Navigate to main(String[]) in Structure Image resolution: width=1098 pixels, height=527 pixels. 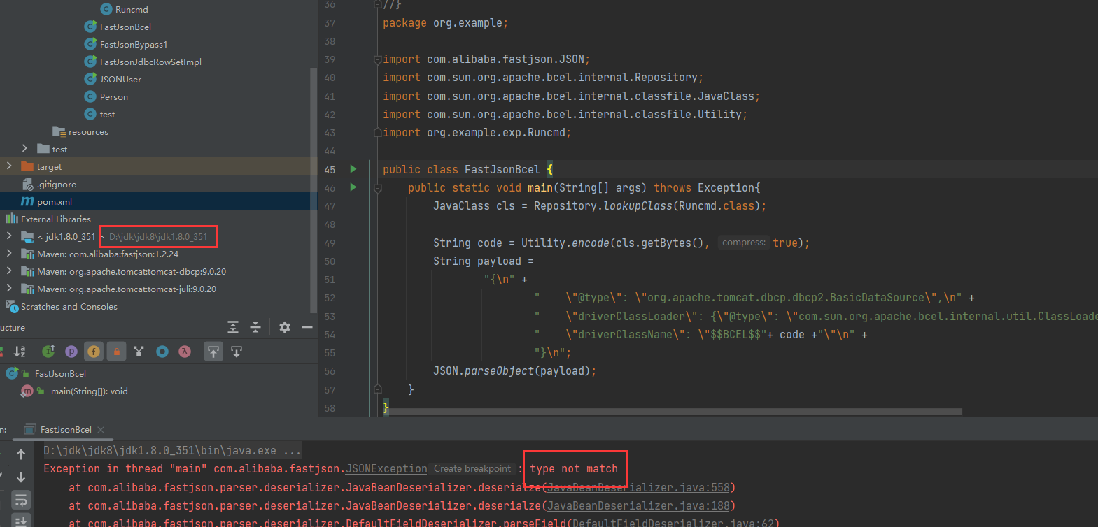[x=89, y=391]
